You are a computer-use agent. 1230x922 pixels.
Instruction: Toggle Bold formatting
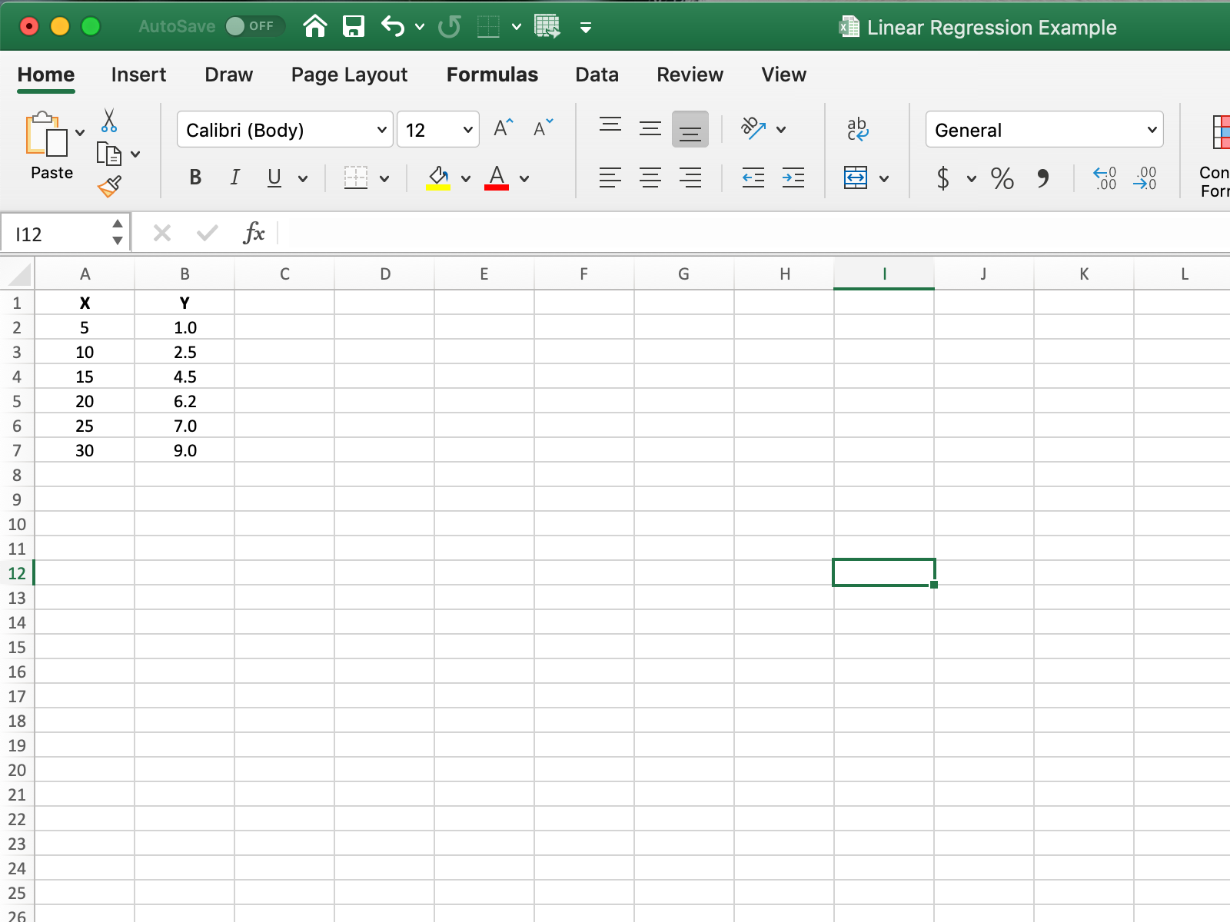tap(195, 178)
